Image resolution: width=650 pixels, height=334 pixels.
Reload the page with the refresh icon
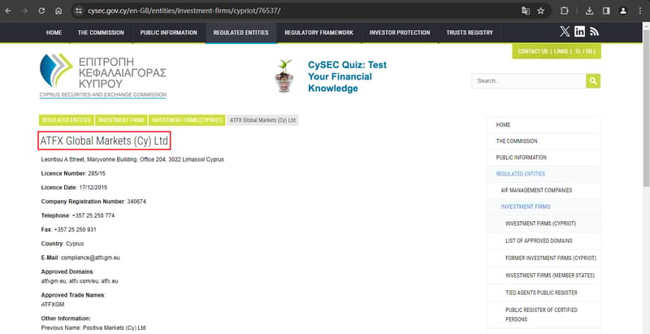tap(41, 11)
